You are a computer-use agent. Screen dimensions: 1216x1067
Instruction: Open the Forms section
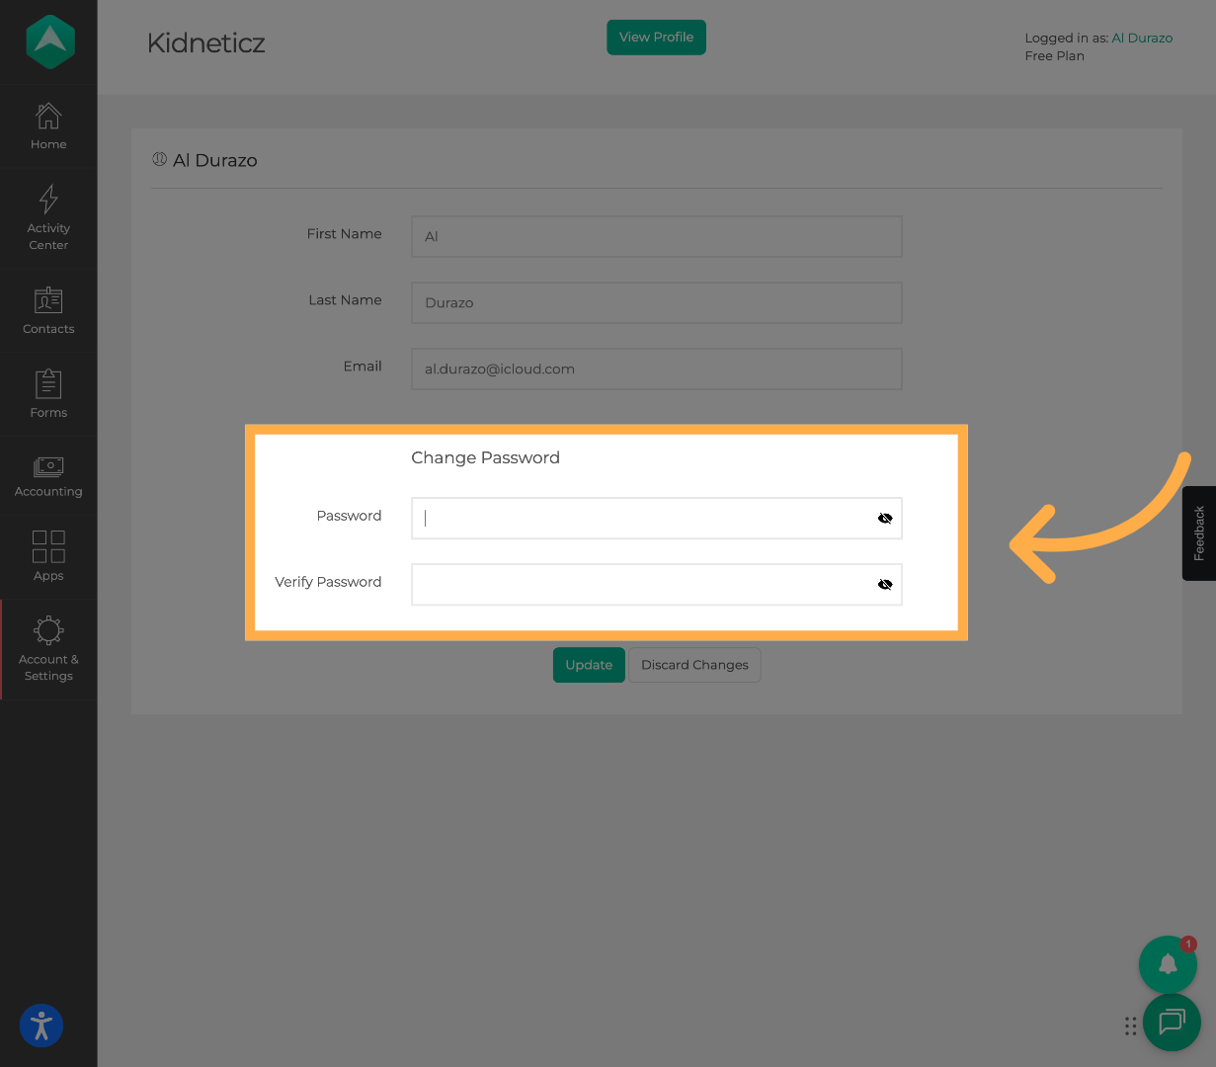47,393
